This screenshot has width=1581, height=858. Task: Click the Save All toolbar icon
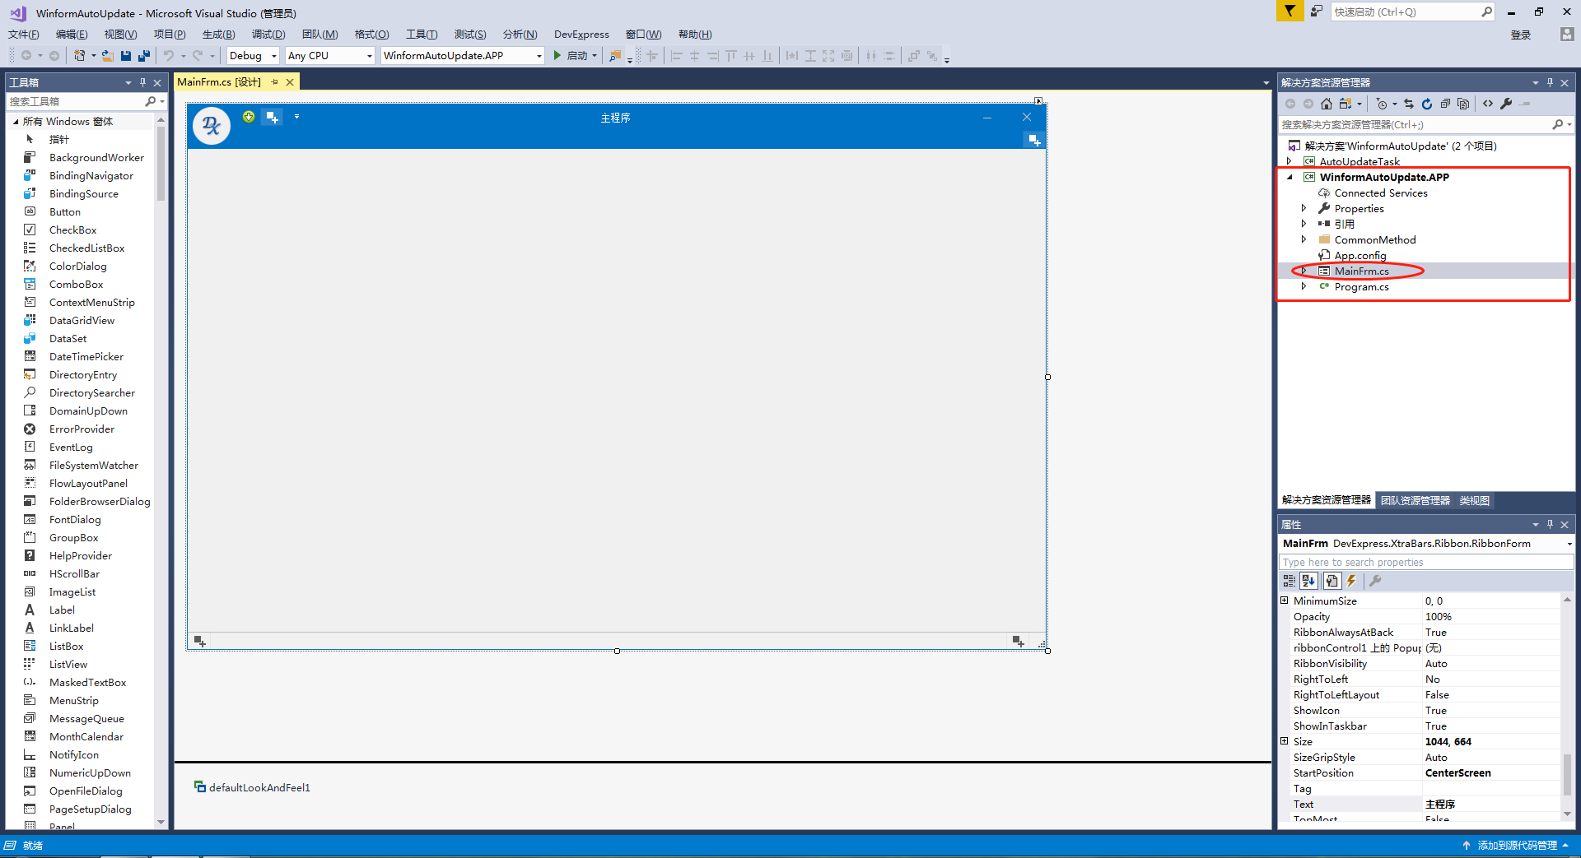point(144,55)
